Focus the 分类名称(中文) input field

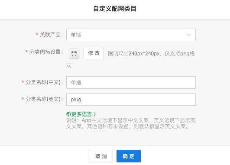pos(131,82)
